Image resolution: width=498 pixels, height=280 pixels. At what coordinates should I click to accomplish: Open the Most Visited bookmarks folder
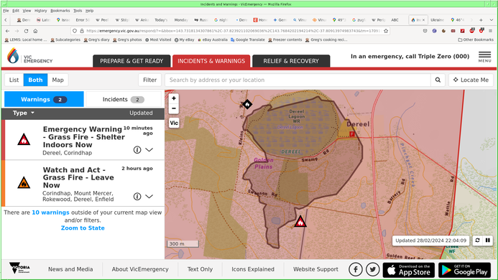pyautogui.click(x=158, y=39)
